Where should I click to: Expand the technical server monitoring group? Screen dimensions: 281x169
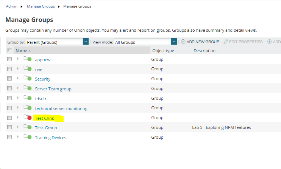click(x=18, y=107)
